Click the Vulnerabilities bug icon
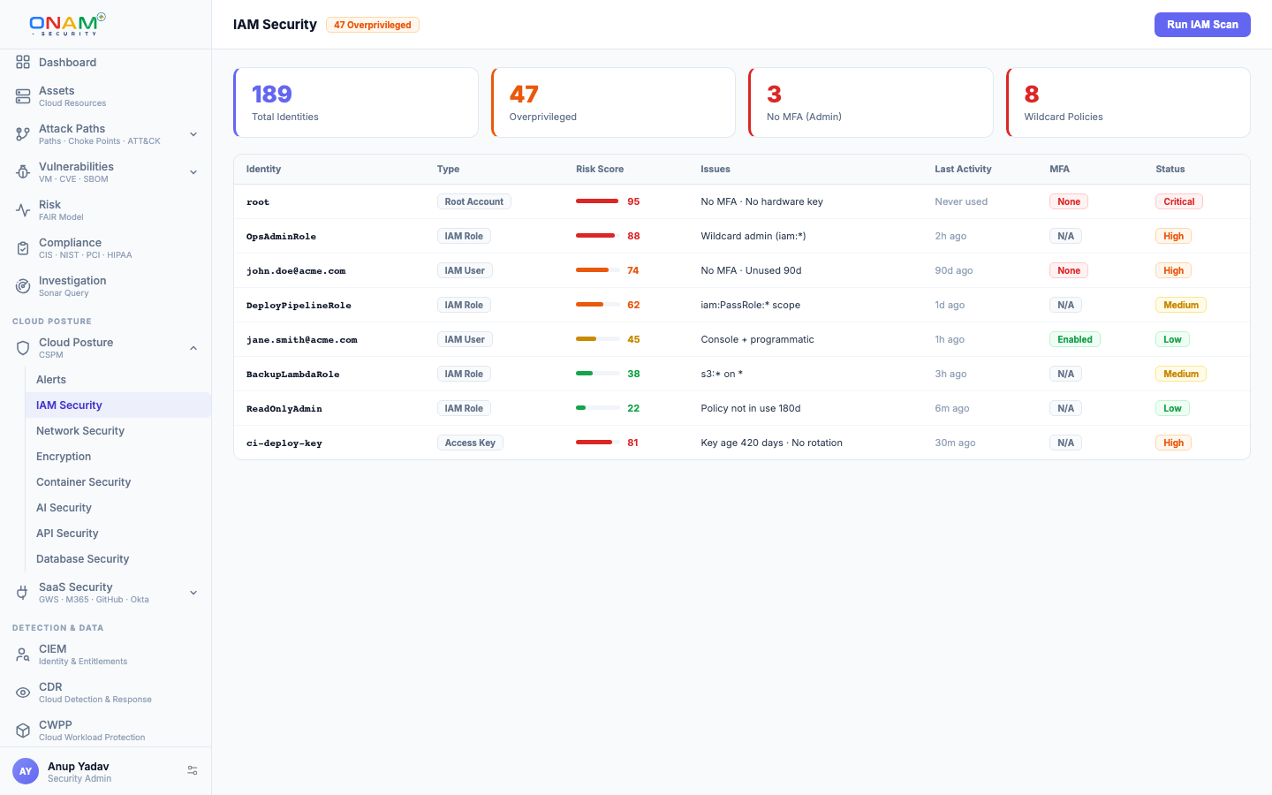1272x795 pixels. point(23,172)
